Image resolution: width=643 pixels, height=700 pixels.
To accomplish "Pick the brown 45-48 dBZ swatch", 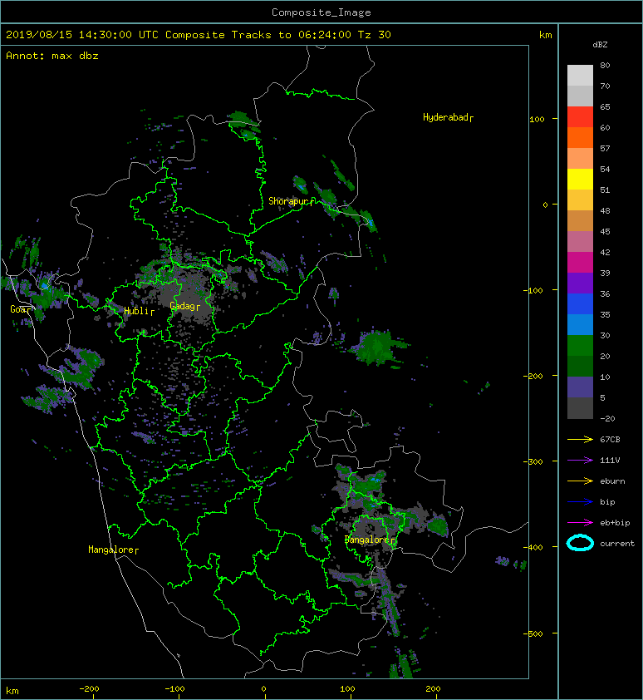I will [x=580, y=220].
